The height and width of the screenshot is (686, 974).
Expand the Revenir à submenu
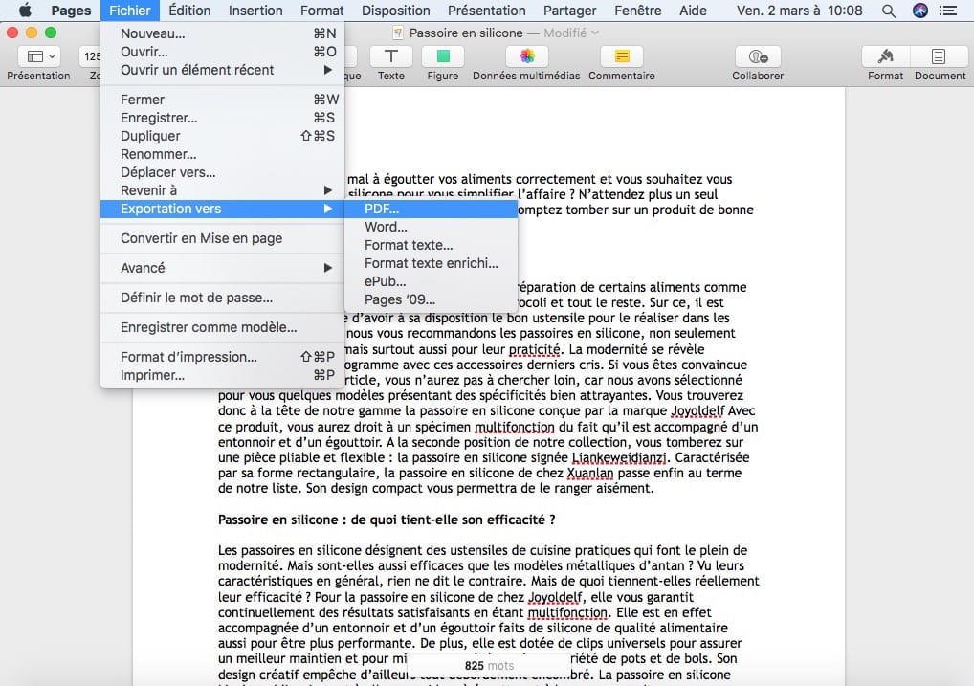point(222,190)
